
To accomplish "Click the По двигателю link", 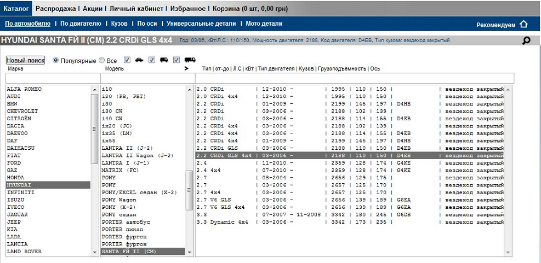I will pyautogui.click(x=81, y=24).
